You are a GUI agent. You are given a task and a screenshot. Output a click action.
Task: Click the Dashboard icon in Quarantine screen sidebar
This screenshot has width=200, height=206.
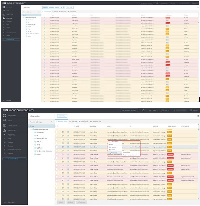click(5, 115)
